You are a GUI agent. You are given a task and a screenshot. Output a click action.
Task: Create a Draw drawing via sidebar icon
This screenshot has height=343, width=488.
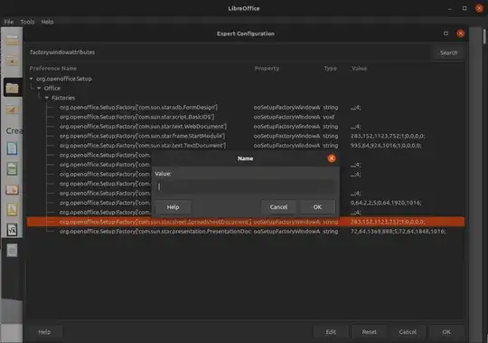12,209
